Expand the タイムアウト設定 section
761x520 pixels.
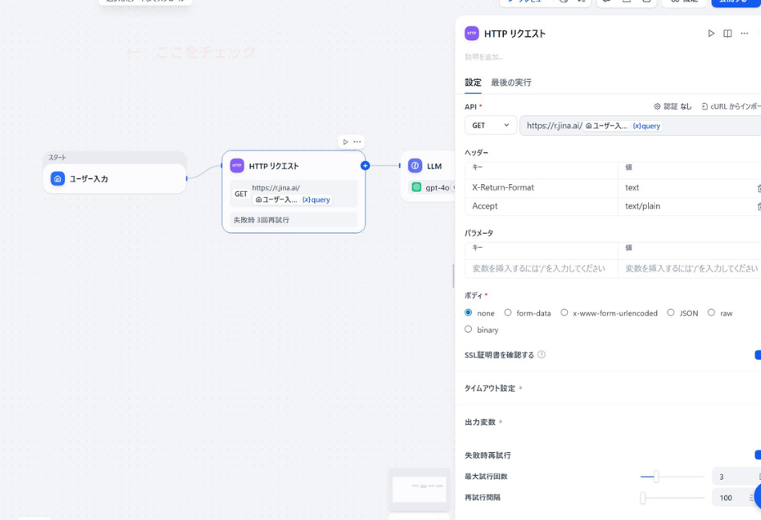tap(492, 388)
